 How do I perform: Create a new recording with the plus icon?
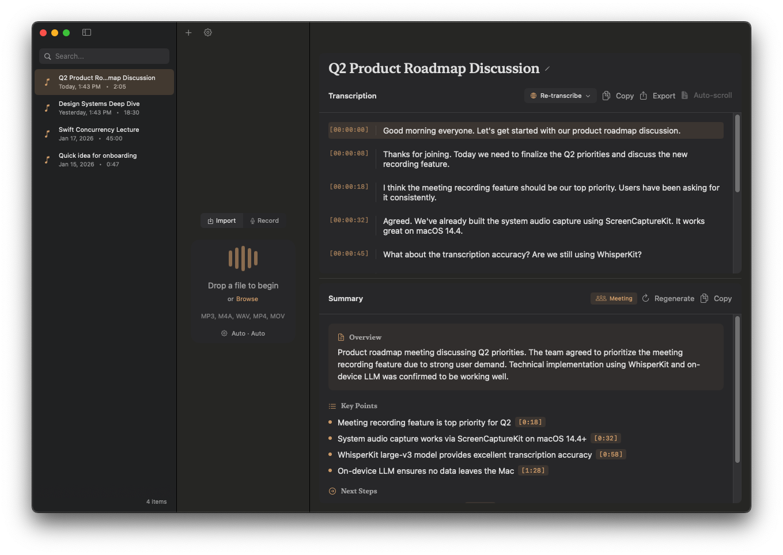coord(188,32)
